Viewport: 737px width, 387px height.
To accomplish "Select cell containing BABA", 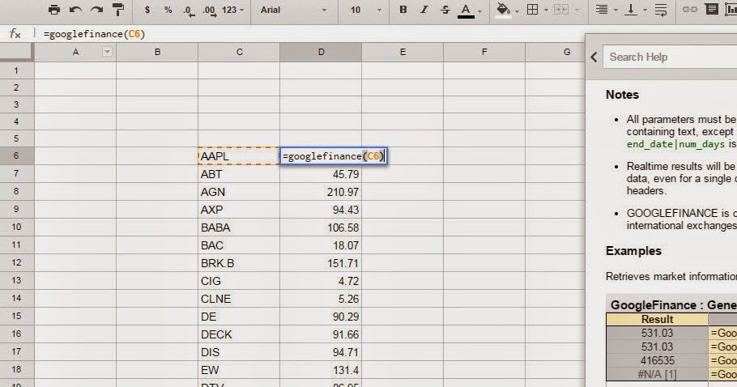I will point(239,228).
